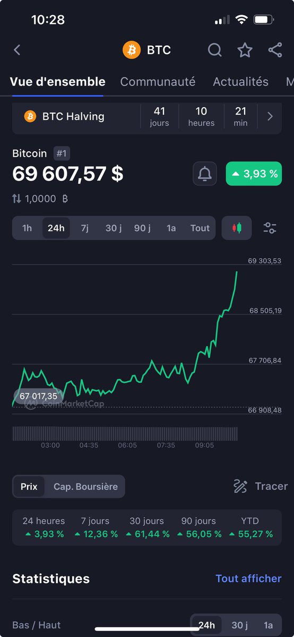Tap the Bas / Haut label

tap(37, 625)
